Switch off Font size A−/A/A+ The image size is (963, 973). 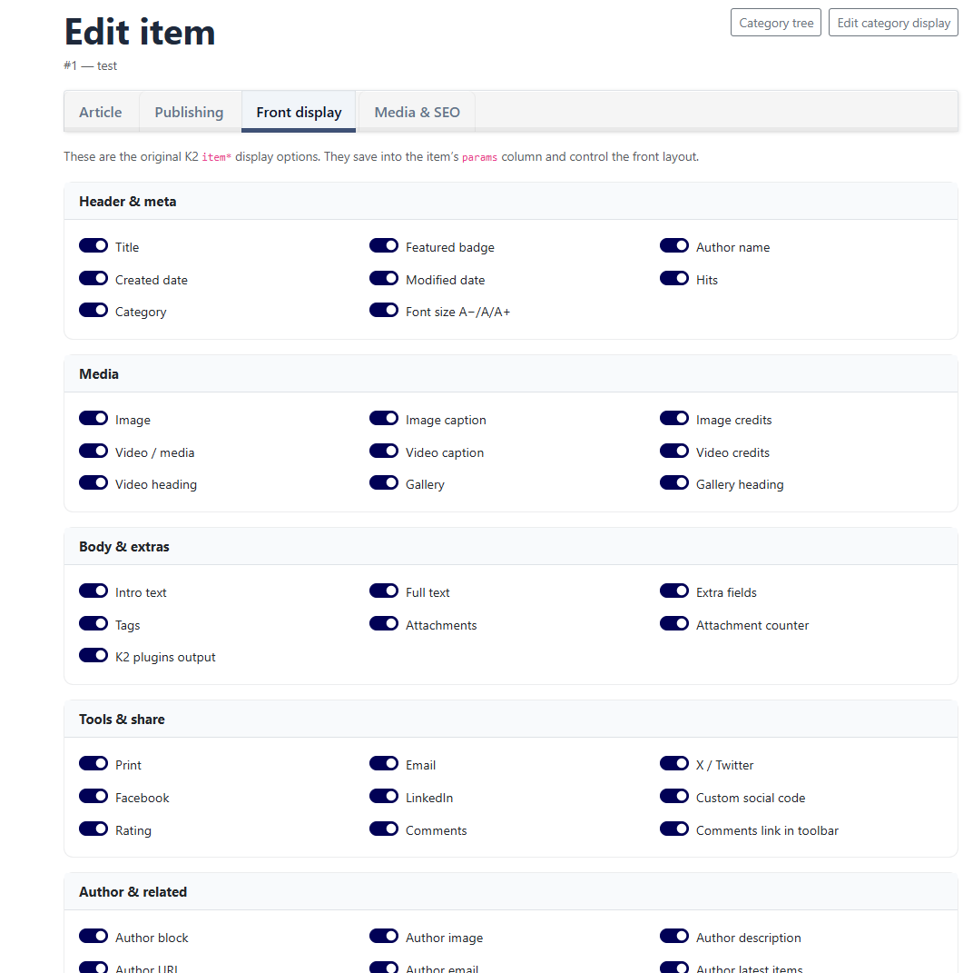[x=384, y=310]
